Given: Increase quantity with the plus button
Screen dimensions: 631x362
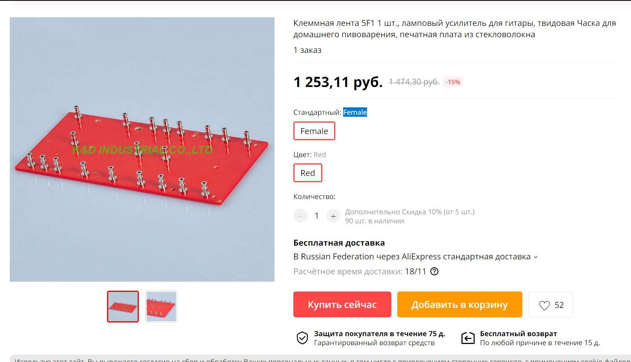Looking at the screenshot, I should [333, 216].
